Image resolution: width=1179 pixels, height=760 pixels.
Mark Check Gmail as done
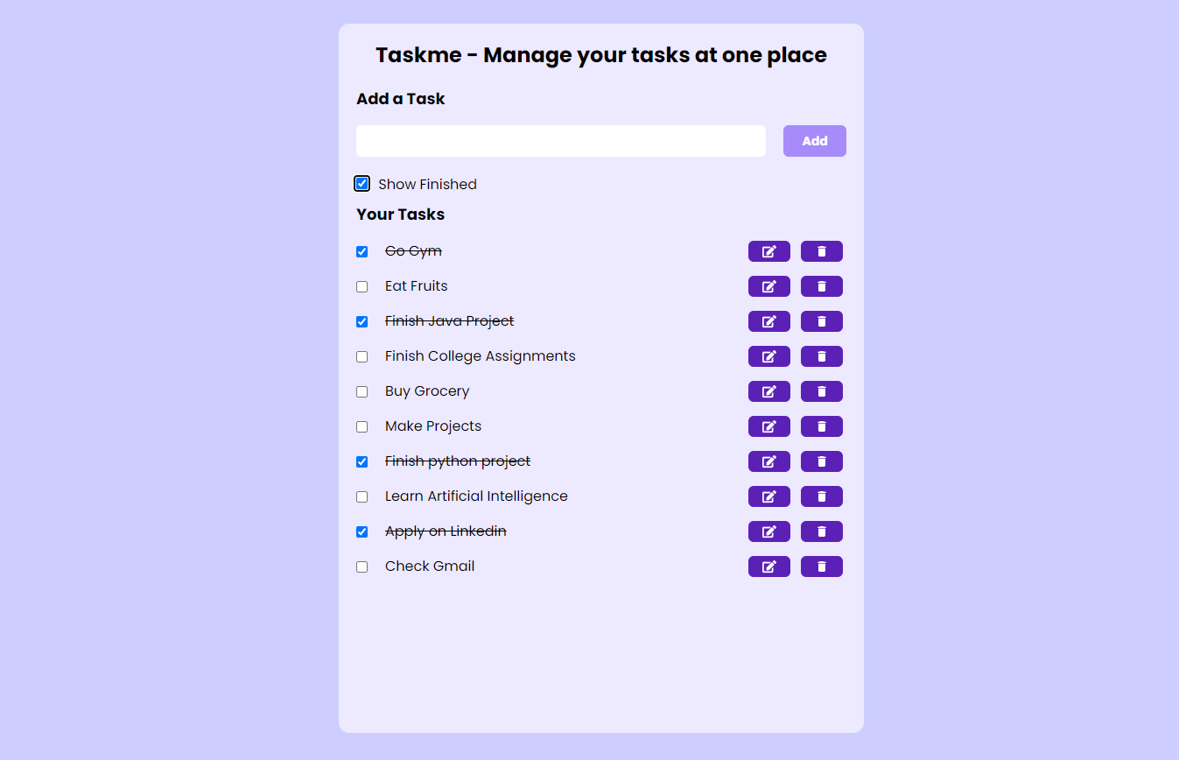coord(361,566)
